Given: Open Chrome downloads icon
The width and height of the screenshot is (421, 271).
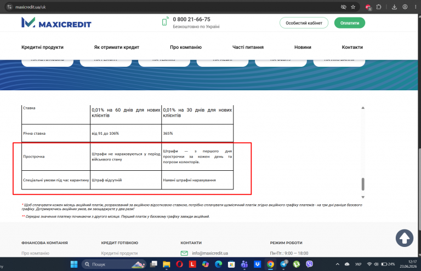Looking at the screenshot, I should (394, 7).
